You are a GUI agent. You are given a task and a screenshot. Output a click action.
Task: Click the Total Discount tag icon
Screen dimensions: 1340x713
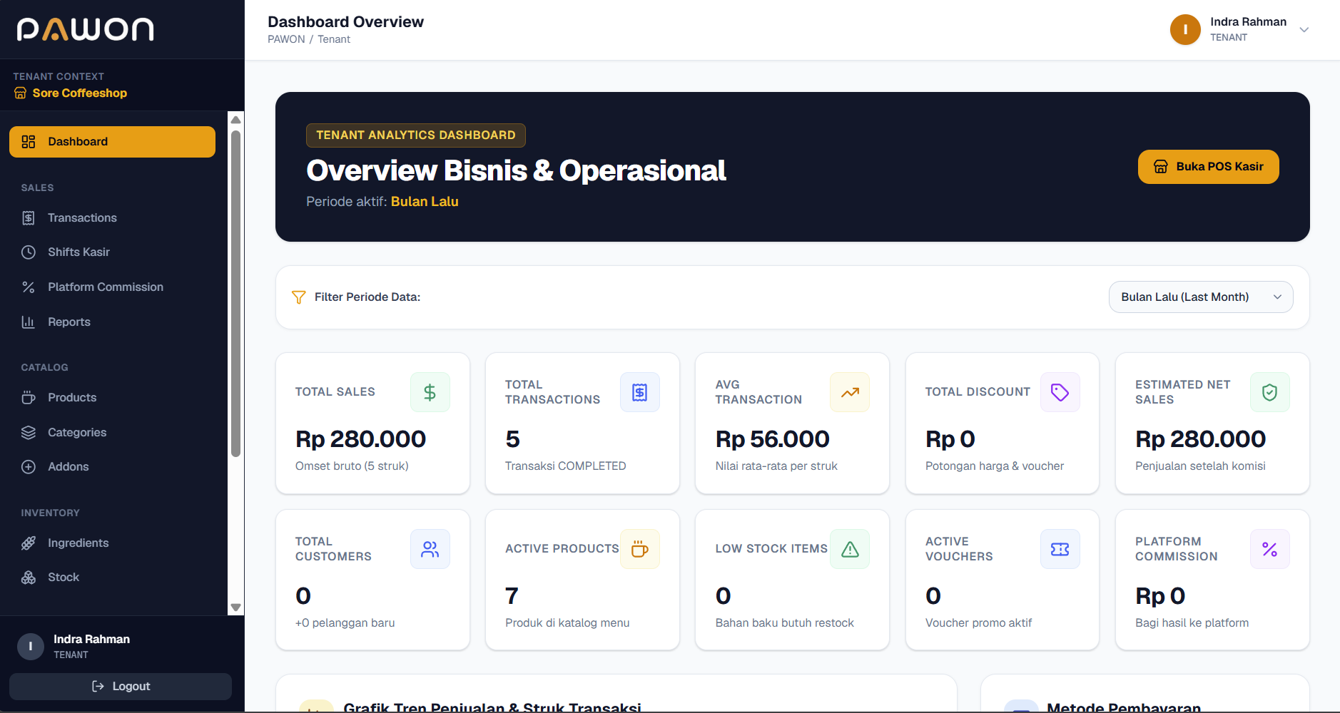point(1060,392)
